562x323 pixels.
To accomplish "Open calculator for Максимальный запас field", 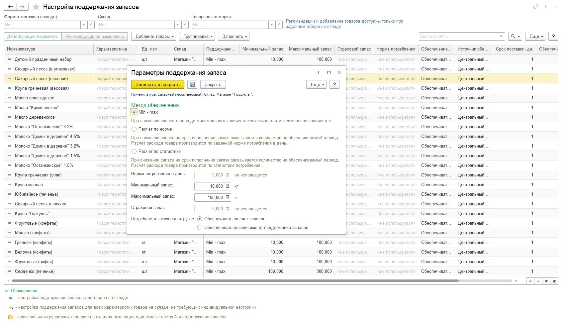I will [228, 197].
